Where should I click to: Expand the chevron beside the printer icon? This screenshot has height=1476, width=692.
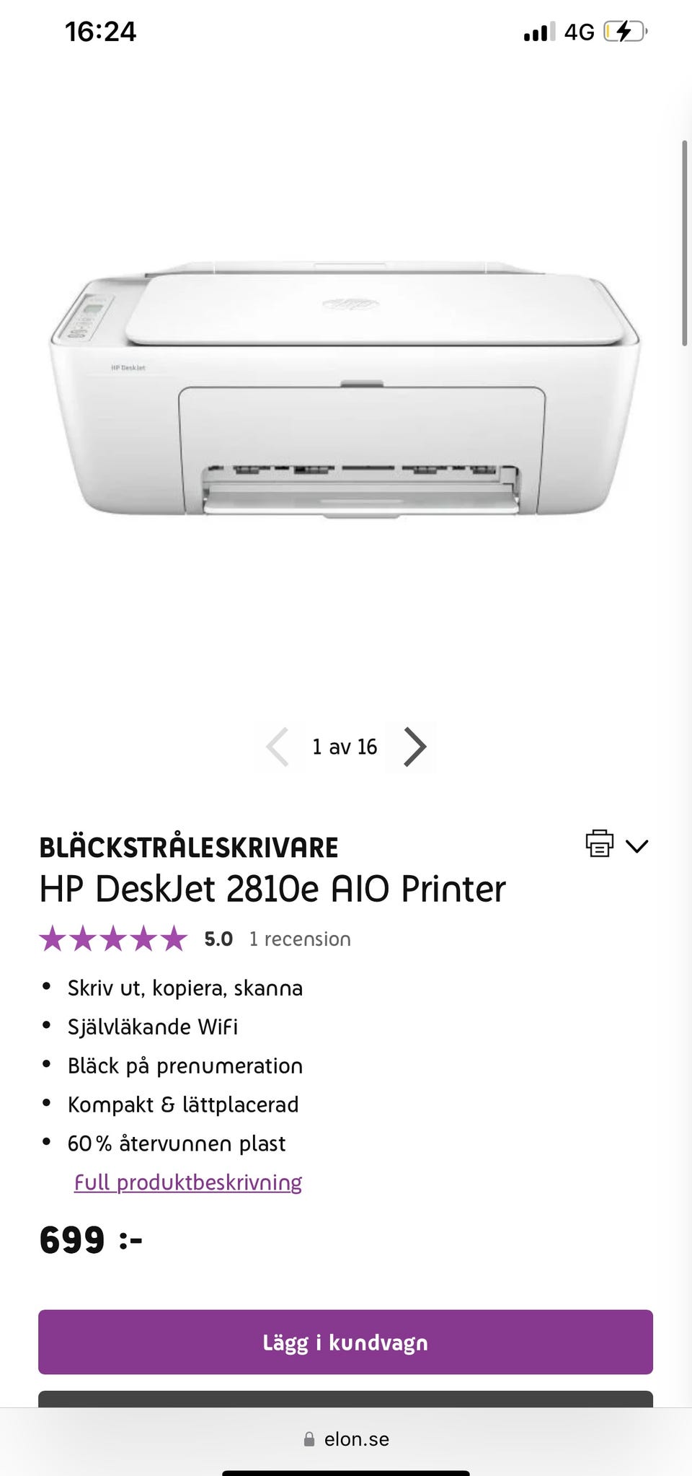[x=637, y=845]
